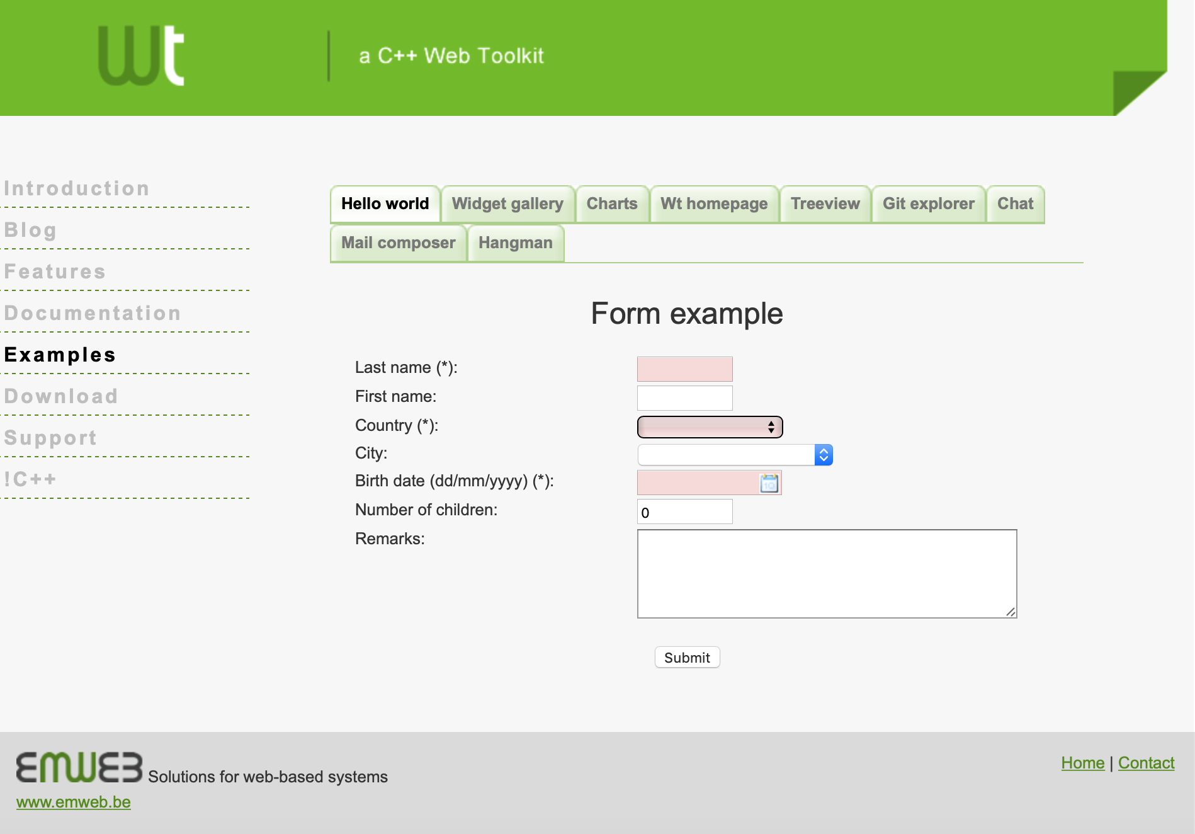
Task: Select the Charts tab
Action: pos(611,204)
